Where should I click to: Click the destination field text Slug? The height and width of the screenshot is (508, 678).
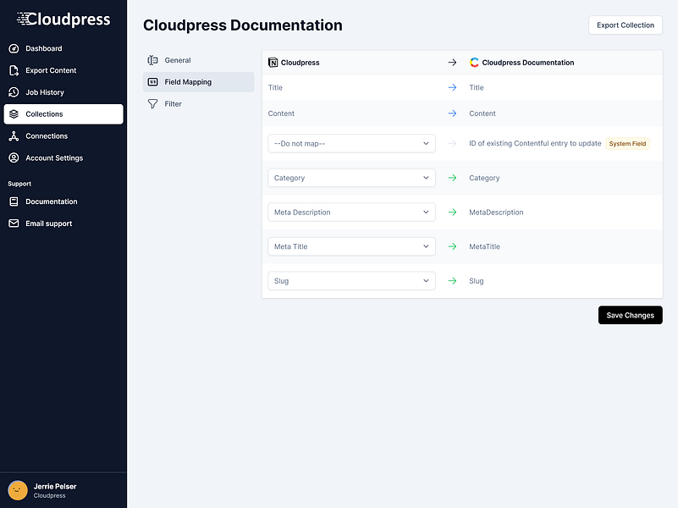click(476, 281)
